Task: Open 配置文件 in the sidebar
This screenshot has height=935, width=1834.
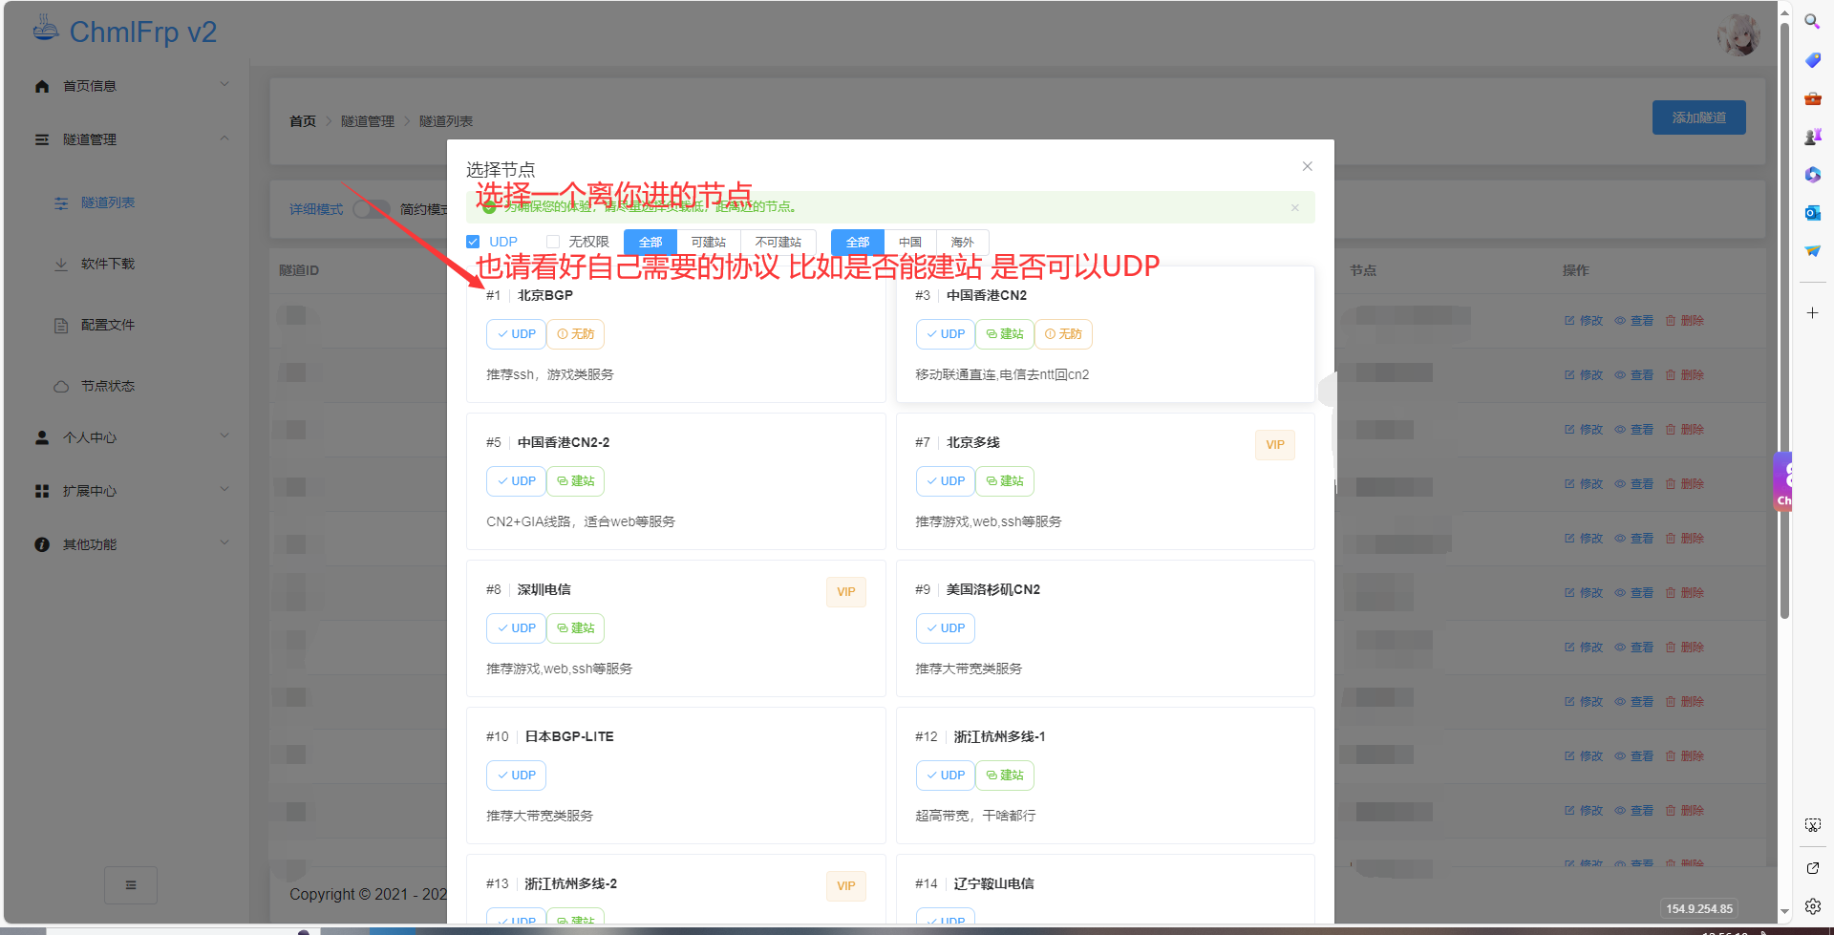Action: point(107,325)
